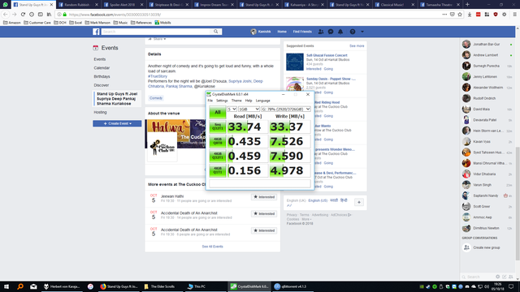Click the add language plus button
This screenshot has width=520, height=292.
(x=359, y=202)
